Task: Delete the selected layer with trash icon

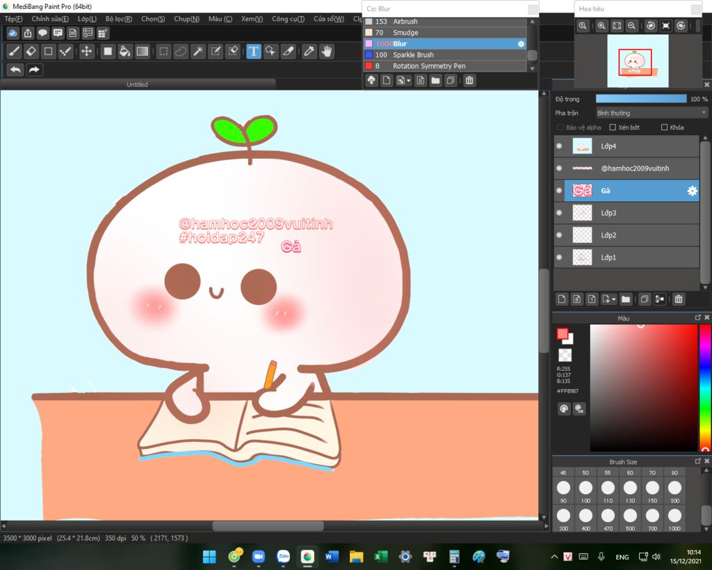Action: pos(679,299)
